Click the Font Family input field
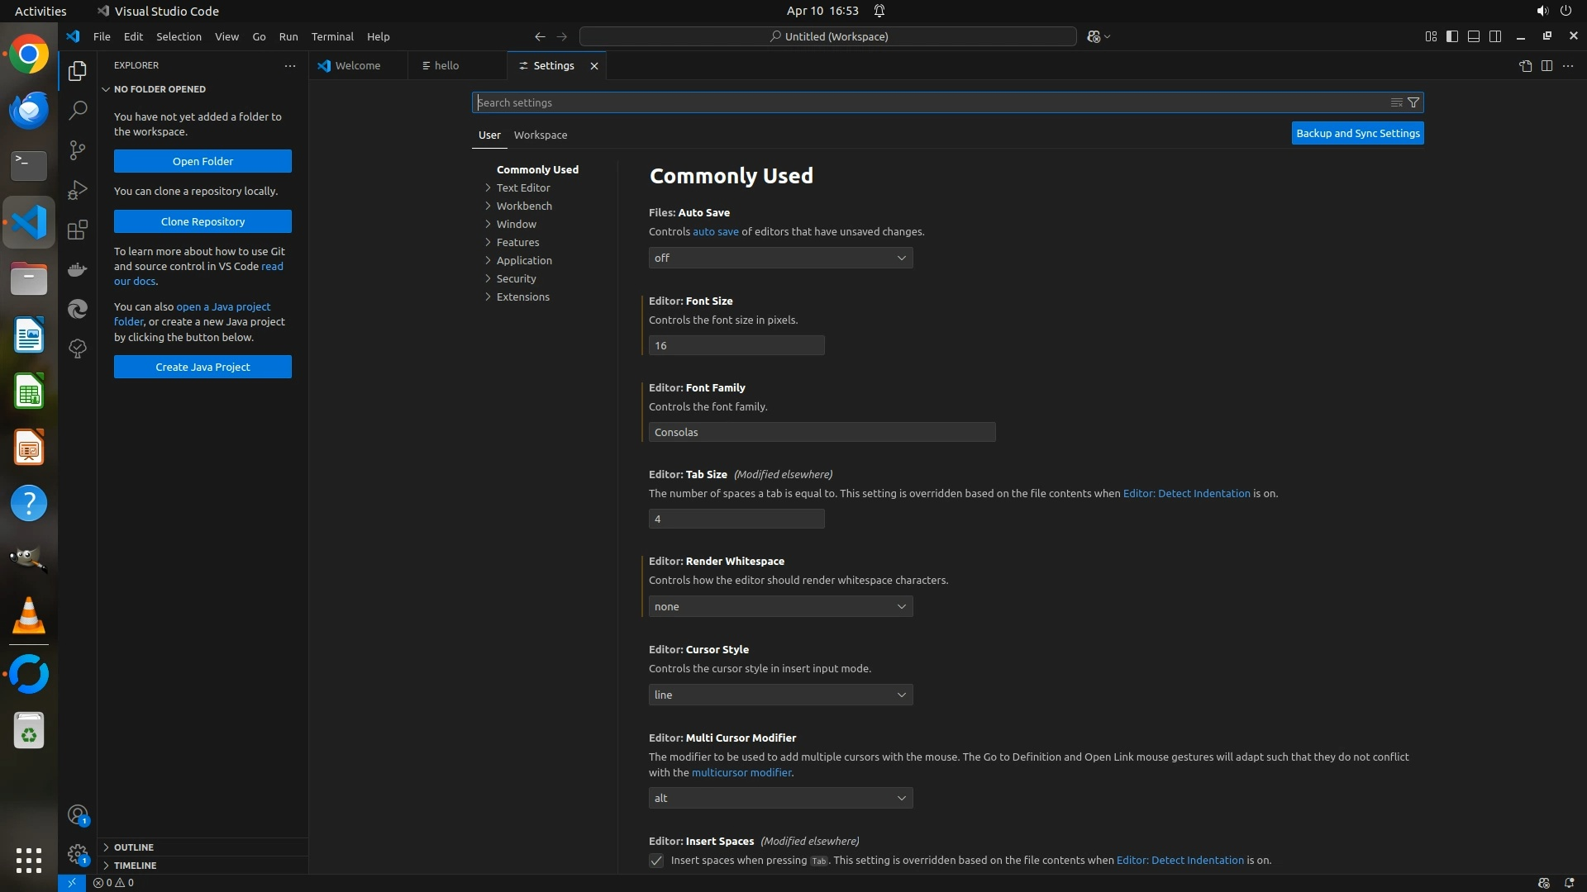Image resolution: width=1587 pixels, height=892 pixels. click(822, 432)
